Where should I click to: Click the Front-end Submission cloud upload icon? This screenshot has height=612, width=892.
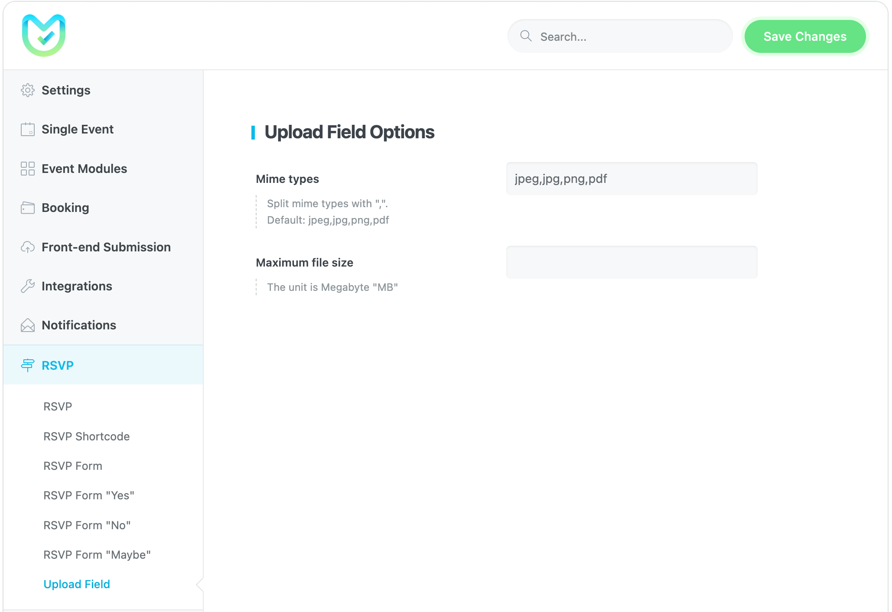28,247
